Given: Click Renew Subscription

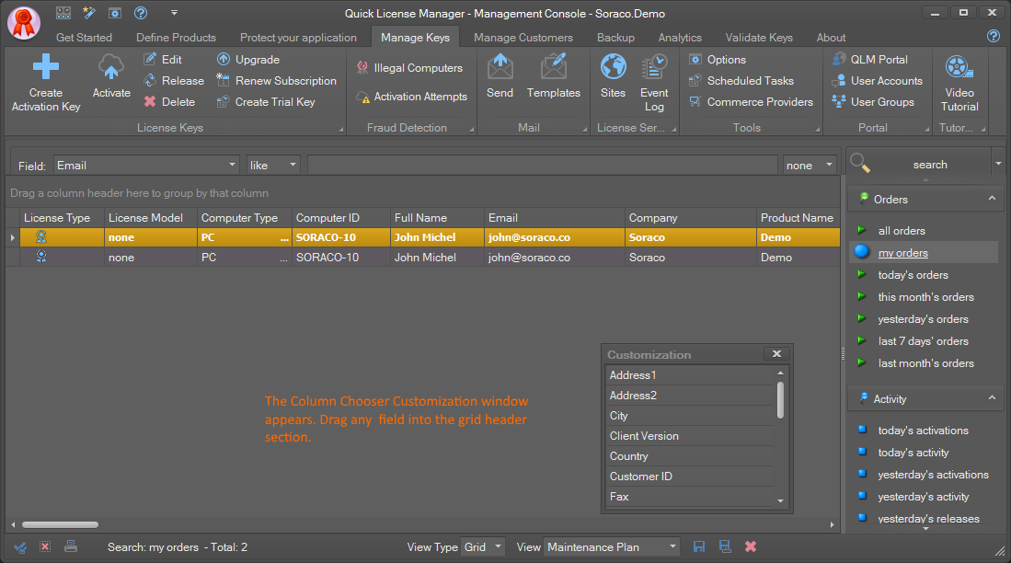Looking at the screenshot, I should coord(277,81).
